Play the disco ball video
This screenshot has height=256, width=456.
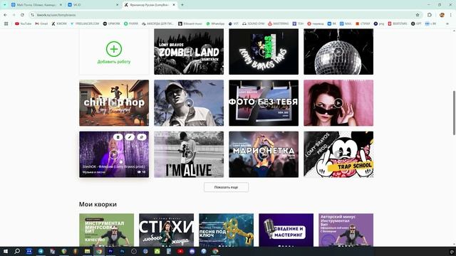[x=338, y=52]
